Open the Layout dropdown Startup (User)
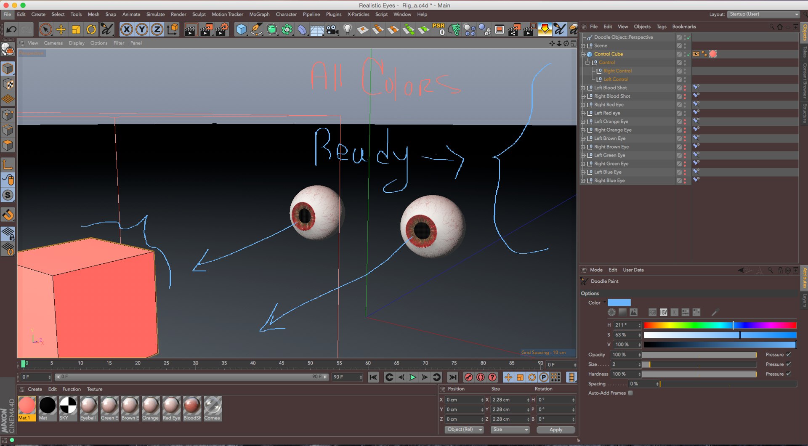 click(x=763, y=14)
